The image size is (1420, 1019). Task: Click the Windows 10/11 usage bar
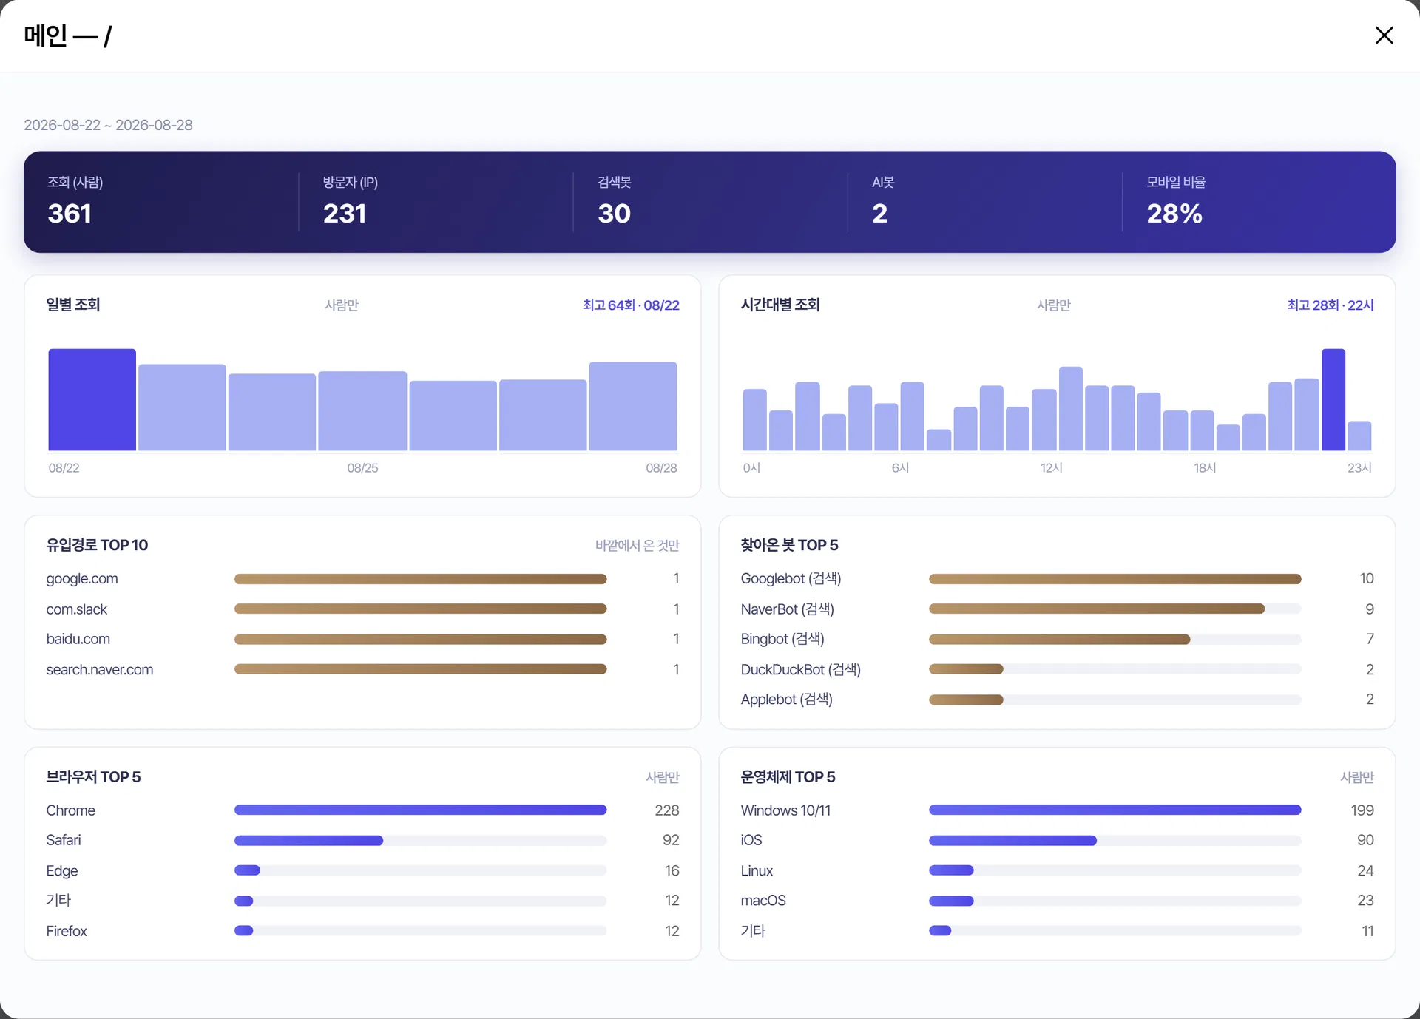tap(1115, 810)
